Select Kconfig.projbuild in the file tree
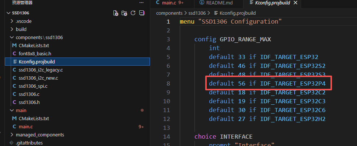Viewport: 357px width, 146px height. [x=77, y=62]
